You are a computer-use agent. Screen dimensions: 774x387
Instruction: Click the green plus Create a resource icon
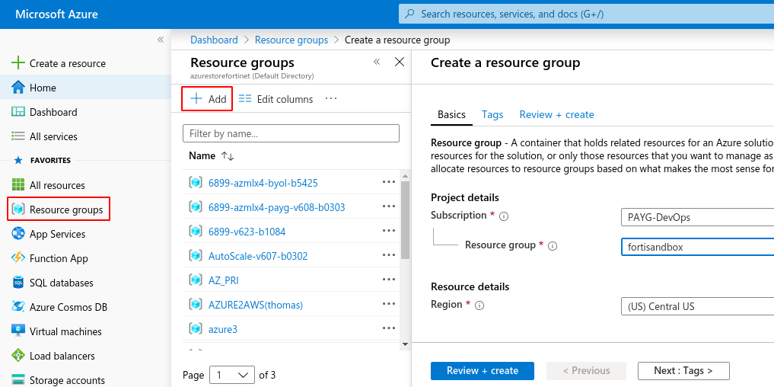[x=18, y=63]
